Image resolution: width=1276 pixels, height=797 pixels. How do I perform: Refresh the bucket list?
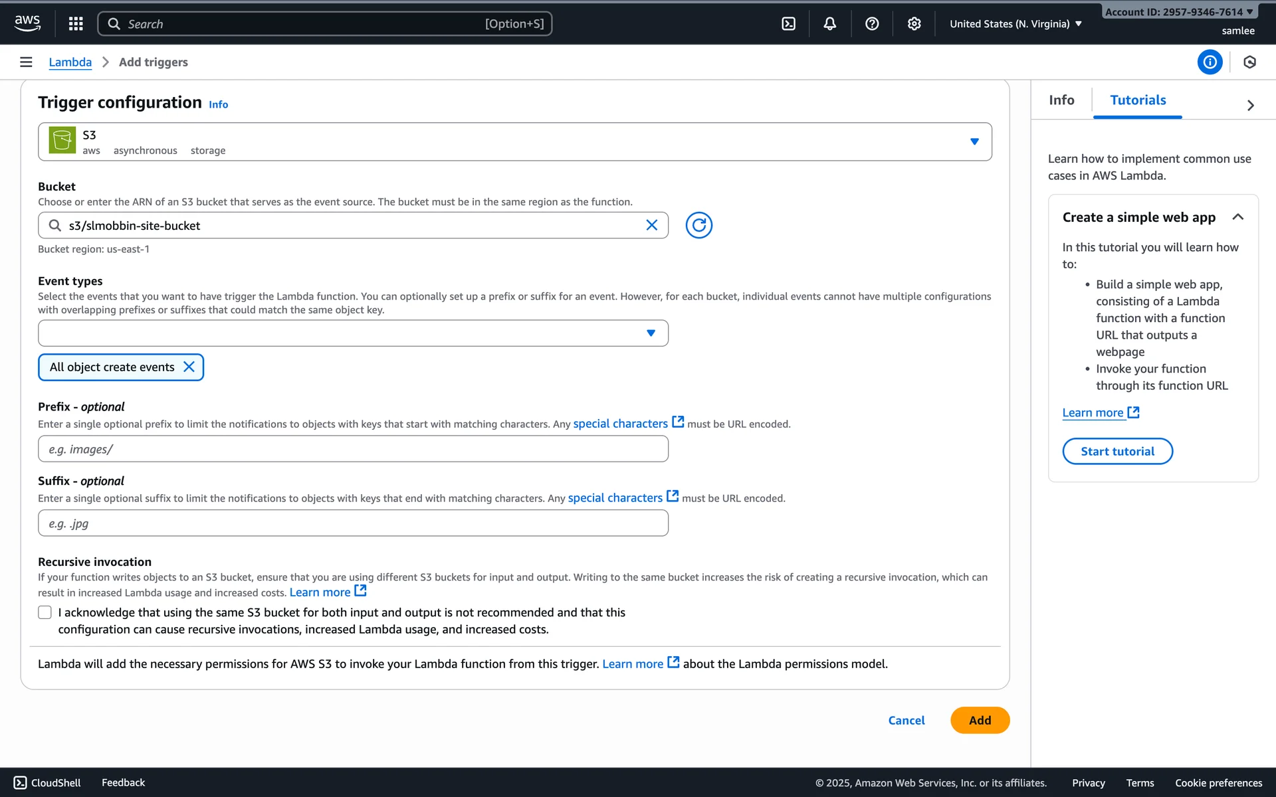click(698, 225)
